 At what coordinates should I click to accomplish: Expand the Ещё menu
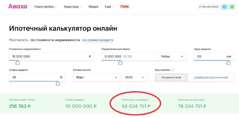click(x=109, y=7)
